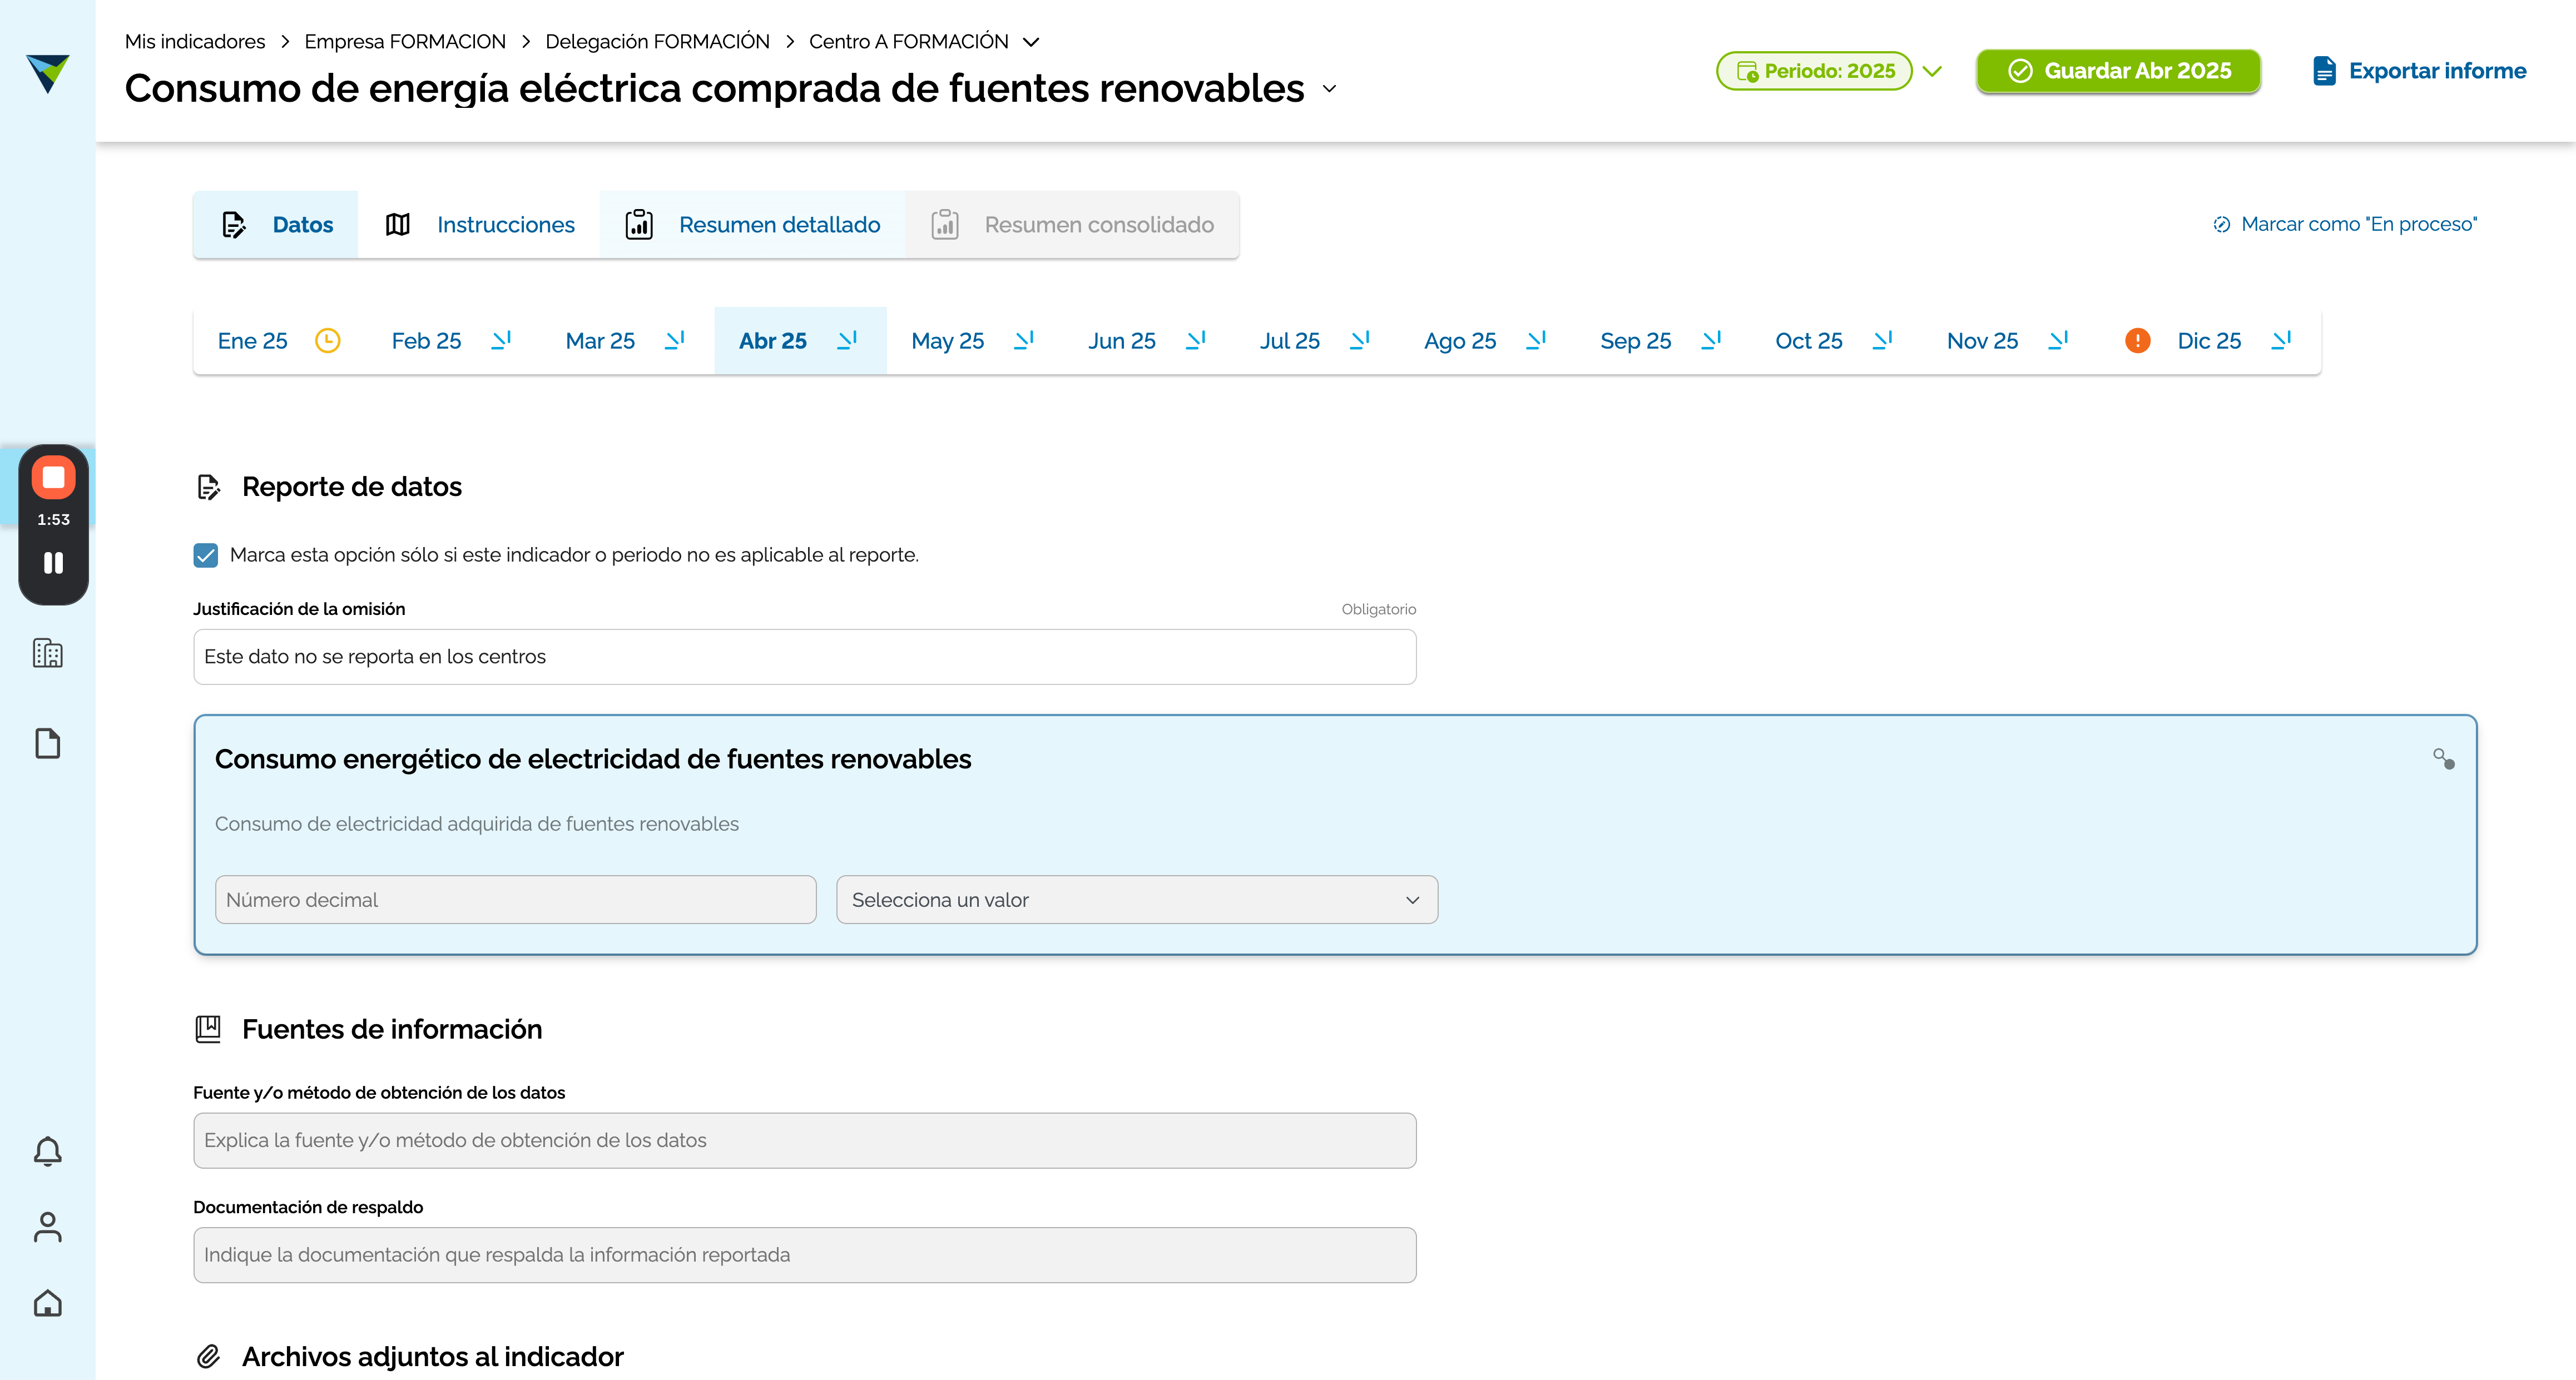
Task: Expand the indicator title chevron
Action: (1329, 89)
